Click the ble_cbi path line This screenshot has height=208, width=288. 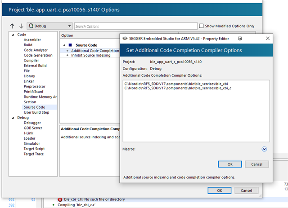click(x=176, y=84)
